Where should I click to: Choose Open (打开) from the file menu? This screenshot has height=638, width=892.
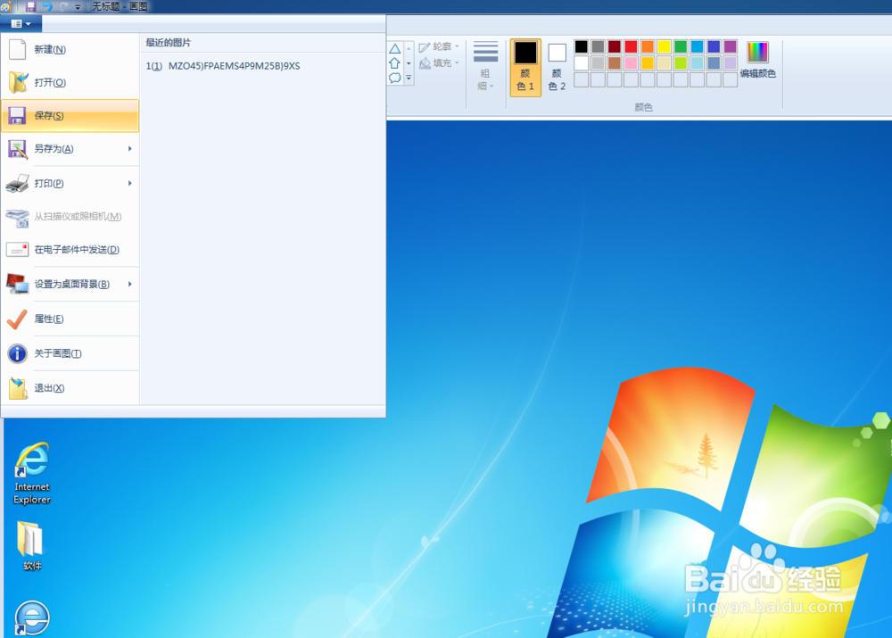pyautogui.click(x=70, y=82)
